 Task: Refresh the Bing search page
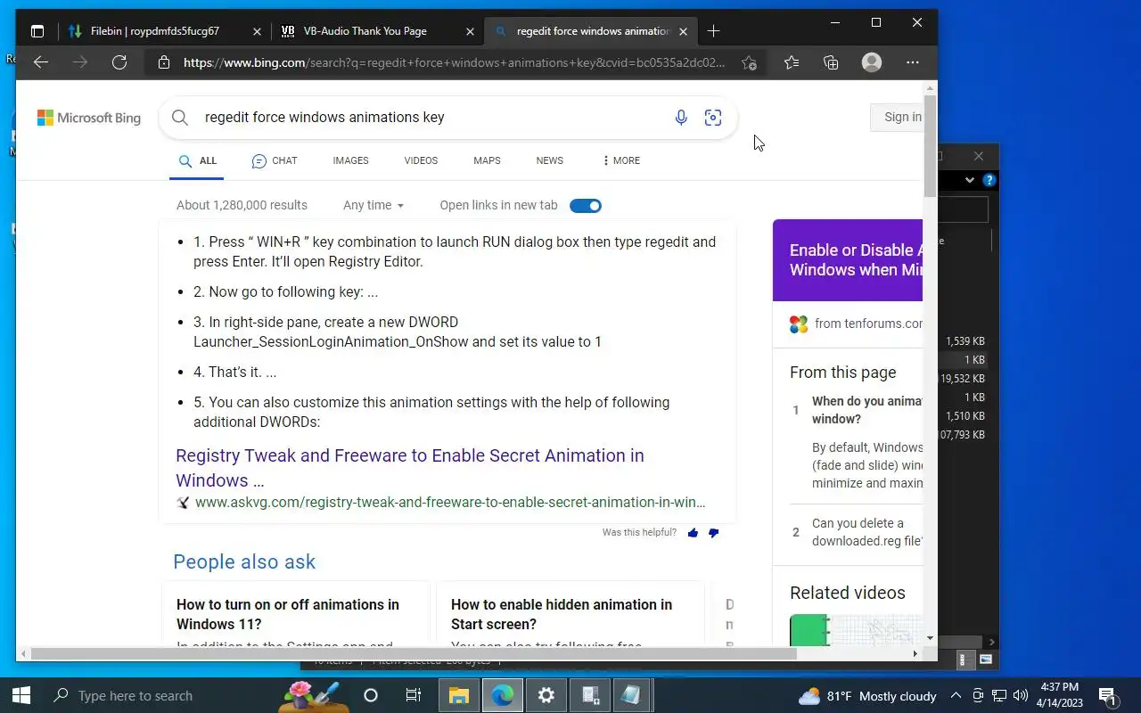pyautogui.click(x=119, y=62)
